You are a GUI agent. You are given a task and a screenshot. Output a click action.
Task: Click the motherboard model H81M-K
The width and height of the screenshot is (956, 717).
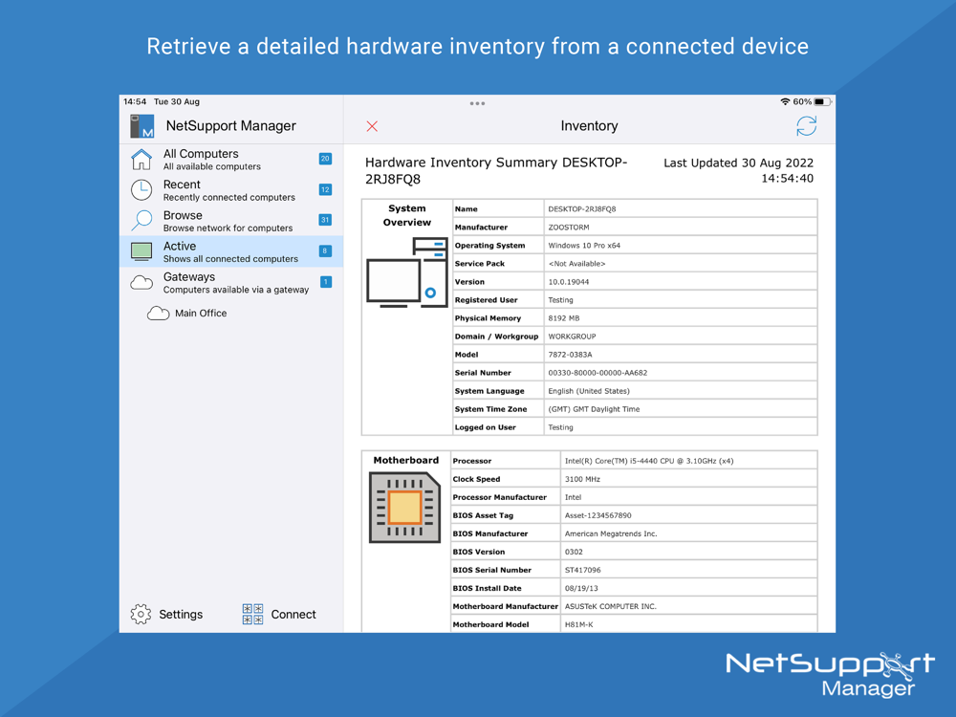pos(578,625)
